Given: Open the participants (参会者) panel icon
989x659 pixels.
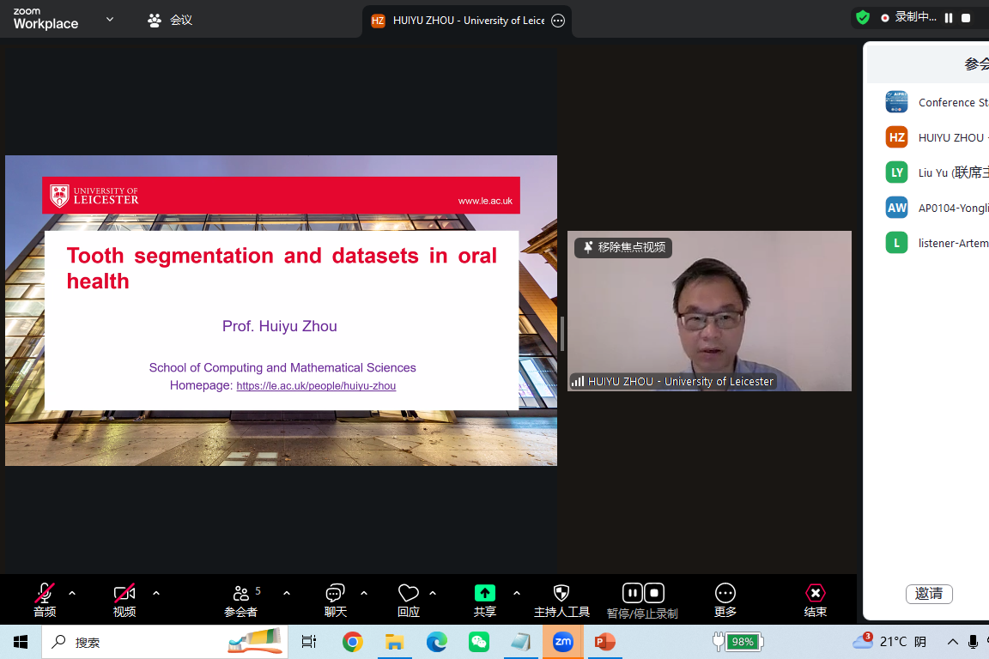Looking at the screenshot, I should [241, 594].
